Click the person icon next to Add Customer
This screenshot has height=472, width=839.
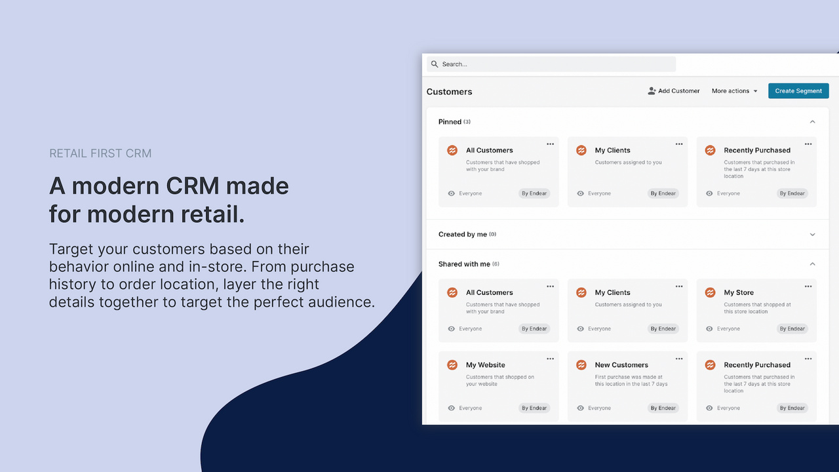(652, 90)
